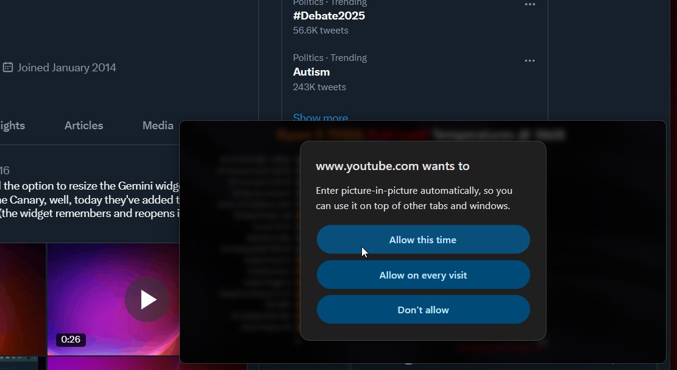Image resolution: width=677 pixels, height=370 pixels.
Task: Select Don't allow for picture-in-picture
Action: click(423, 310)
